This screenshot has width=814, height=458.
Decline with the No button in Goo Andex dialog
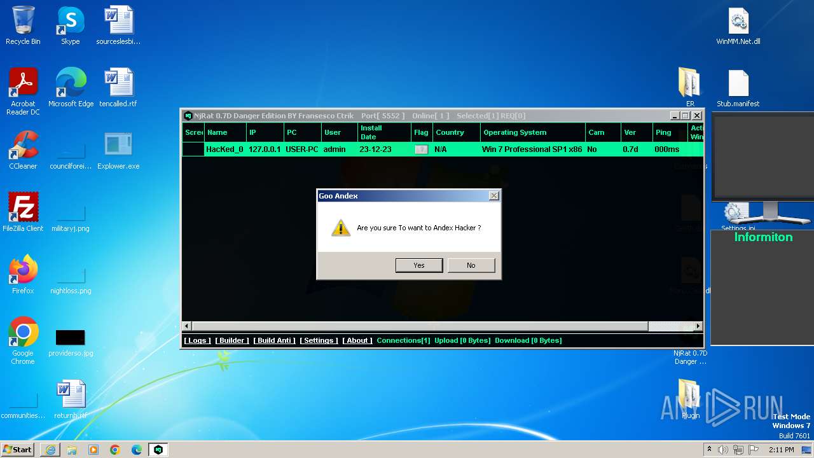click(x=471, y=265)
